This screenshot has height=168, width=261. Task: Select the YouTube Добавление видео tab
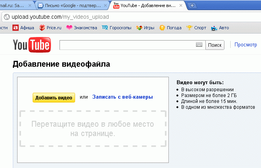point(148,5)
